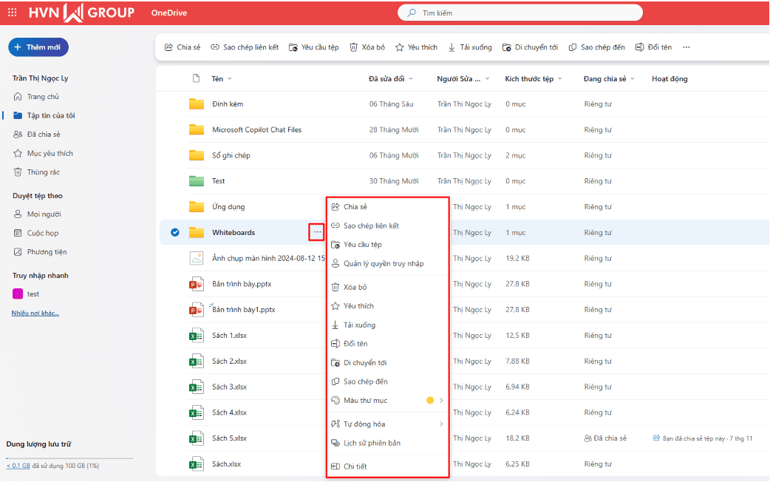Viewport: 770px width, 482px height.
Task: Open the toolbar overflow ellipsis menu
Action: (x=686, y=47)
